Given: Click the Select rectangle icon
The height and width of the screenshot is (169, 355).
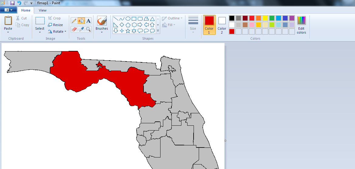Looking at the screenshot, I should point(40,21).
